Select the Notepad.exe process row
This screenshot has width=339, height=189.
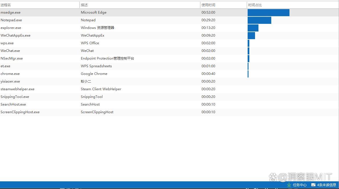11,20
